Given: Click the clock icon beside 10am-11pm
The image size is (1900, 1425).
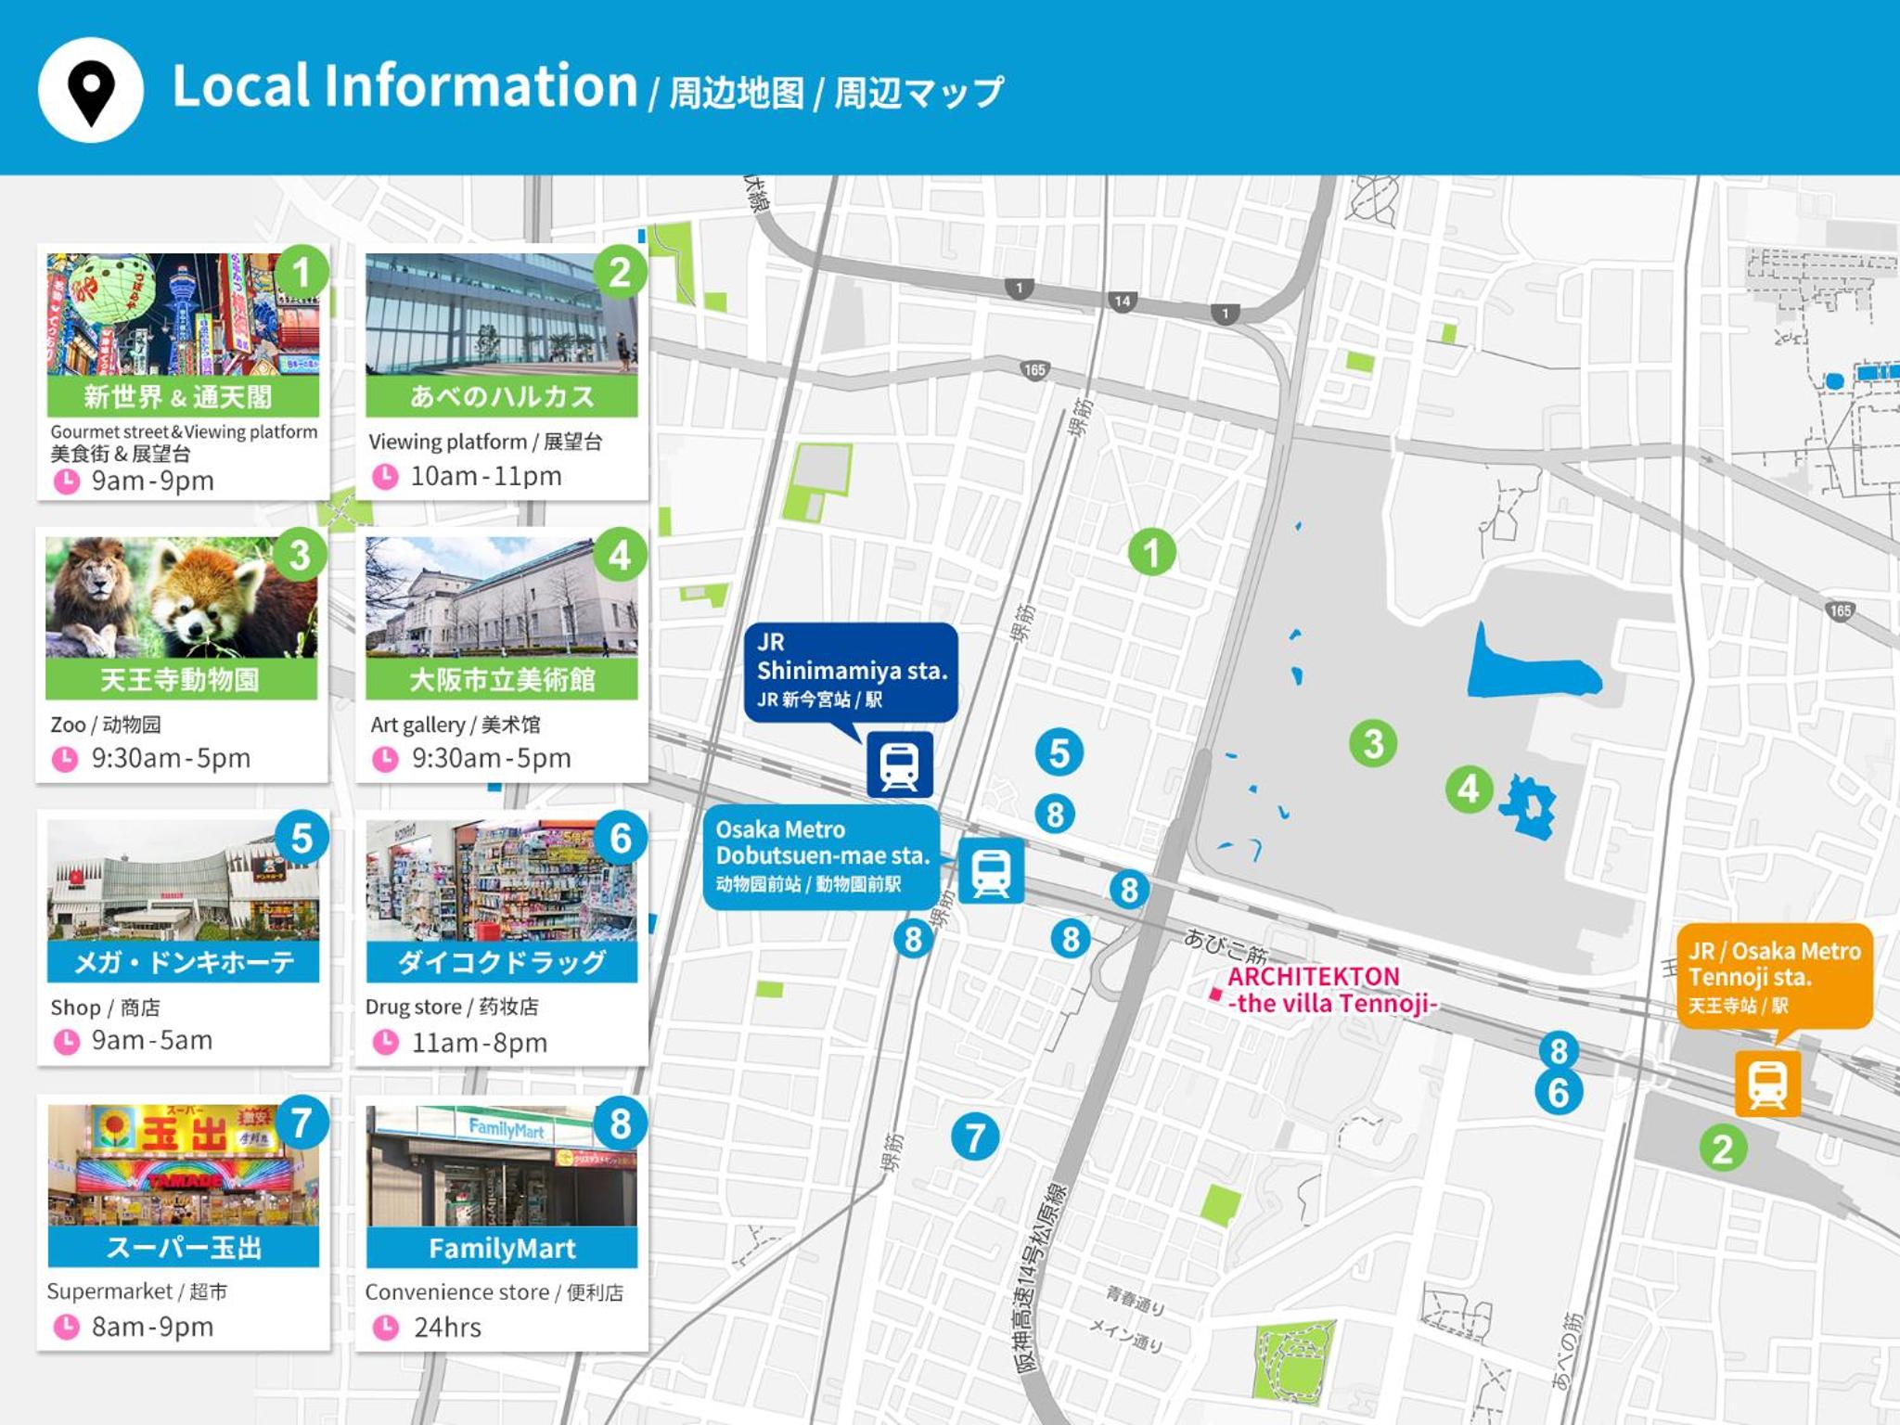Looking at the screenshot, I should click(x=385, y=477).
